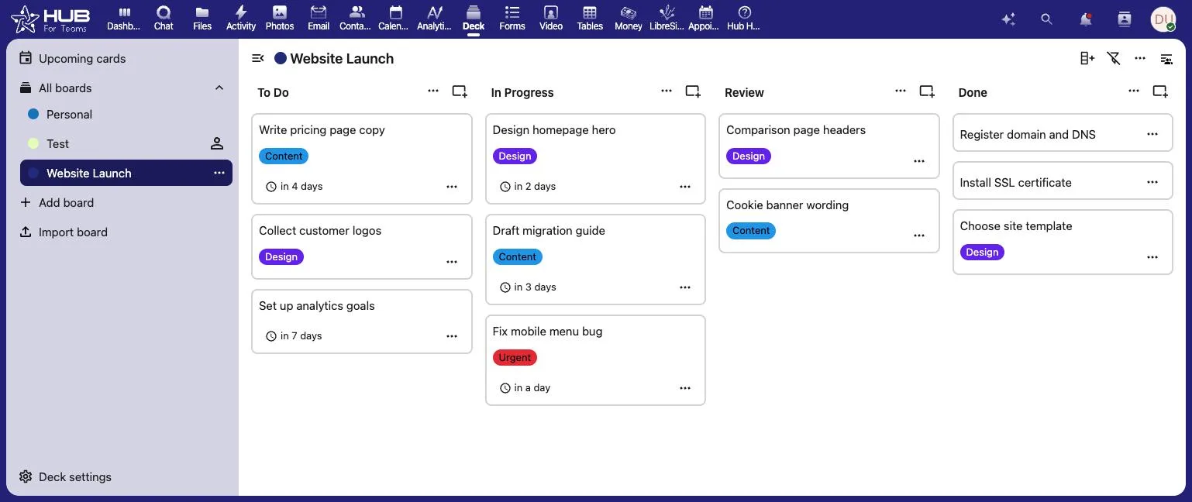Open the Activity app
1192x502 pixels.
[241, 19]
